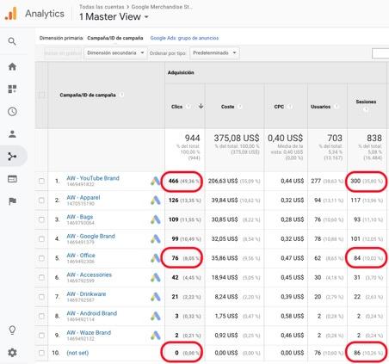Open Customization dashboards icon

[x=12, y=89]
